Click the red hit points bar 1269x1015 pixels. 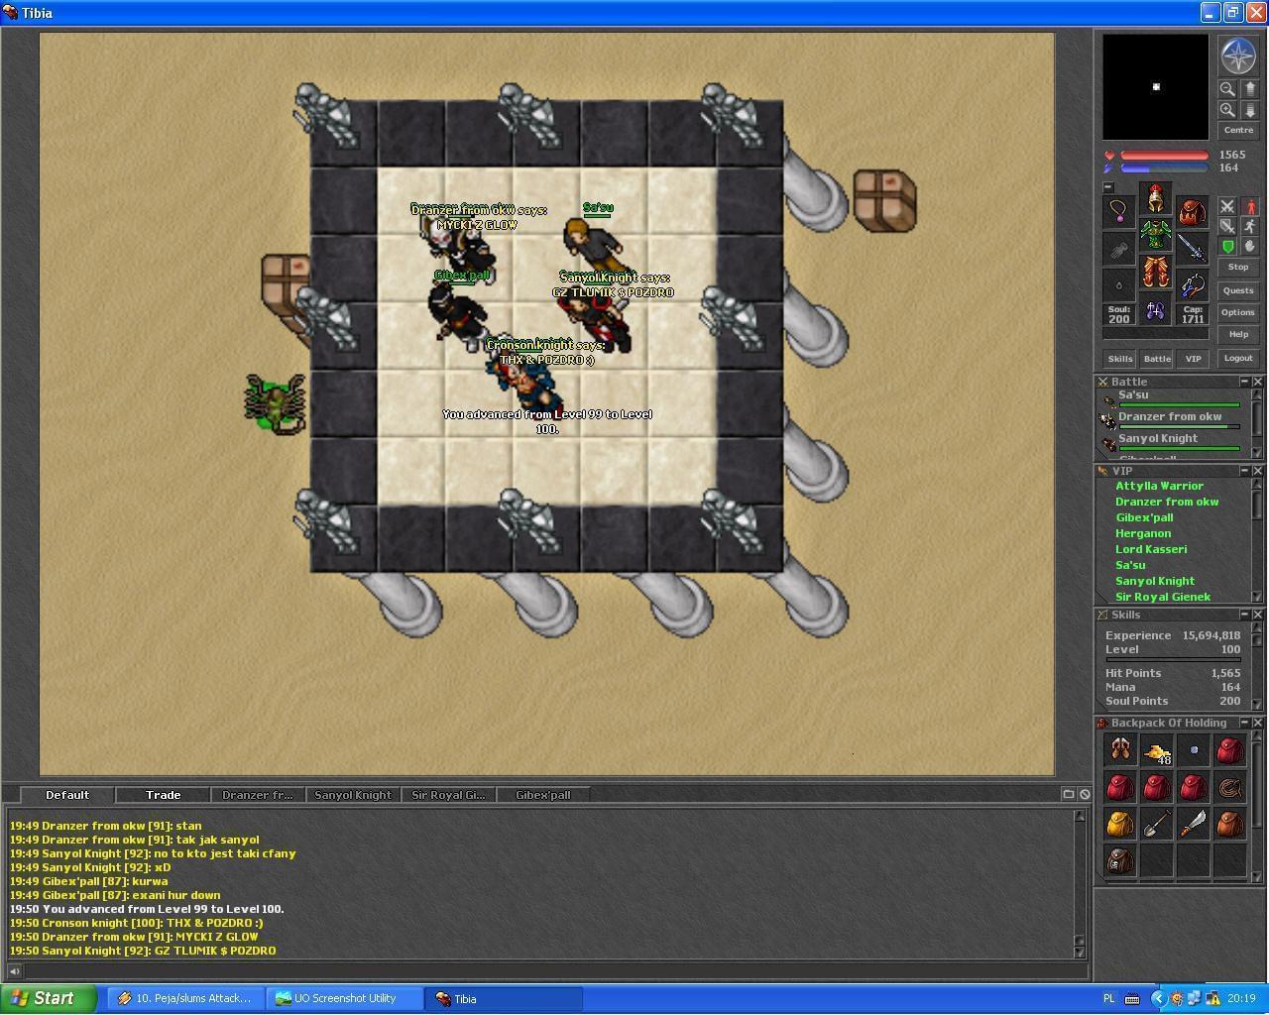1164,156
